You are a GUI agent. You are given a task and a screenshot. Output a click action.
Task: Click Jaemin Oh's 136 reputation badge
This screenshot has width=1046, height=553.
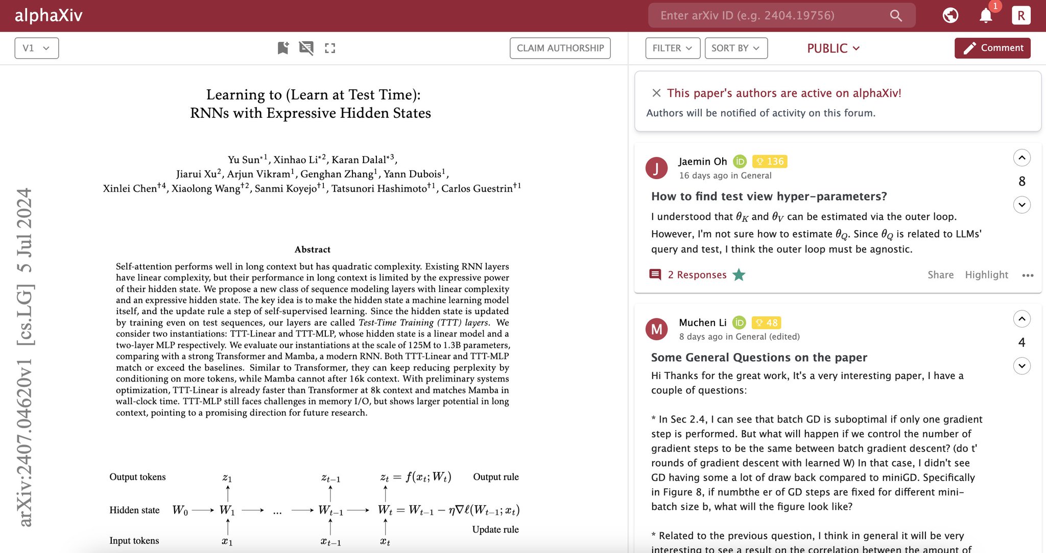[770, 161]
